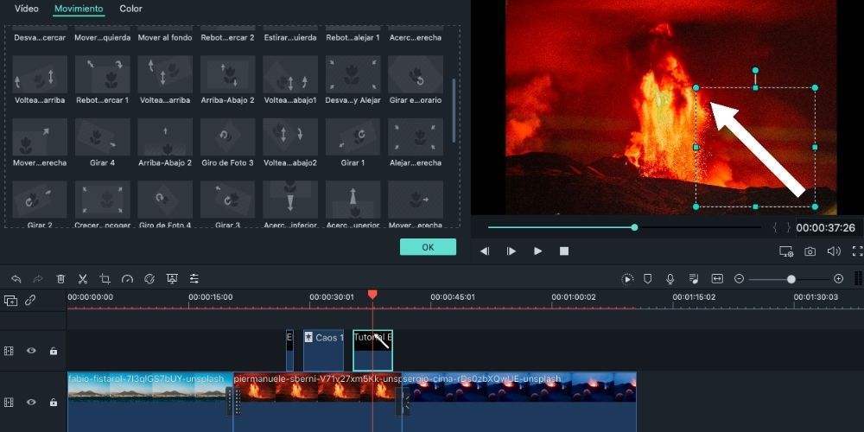Zoom in timeline with the plus button

coord(838,279)
